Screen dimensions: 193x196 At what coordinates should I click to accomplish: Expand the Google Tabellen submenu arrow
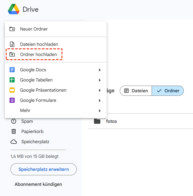pyautogui.click(x=100, y=80)
